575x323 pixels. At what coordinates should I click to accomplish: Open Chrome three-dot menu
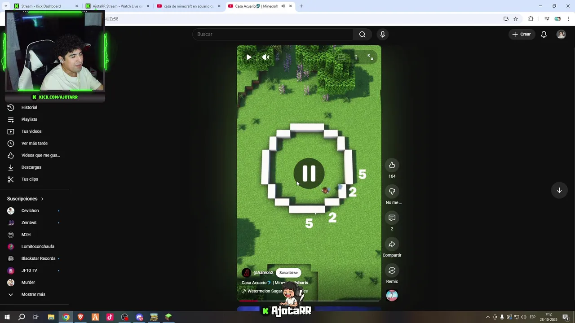(568, 19)
